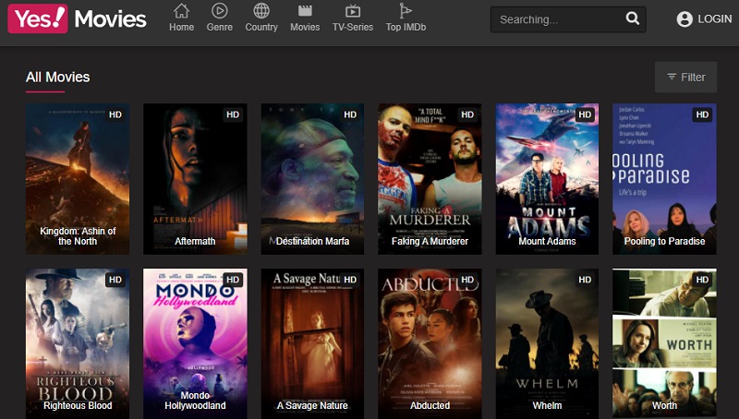Click the filter lines icon
This screenshot has width=739, height=419.
[x=672, y=77]
